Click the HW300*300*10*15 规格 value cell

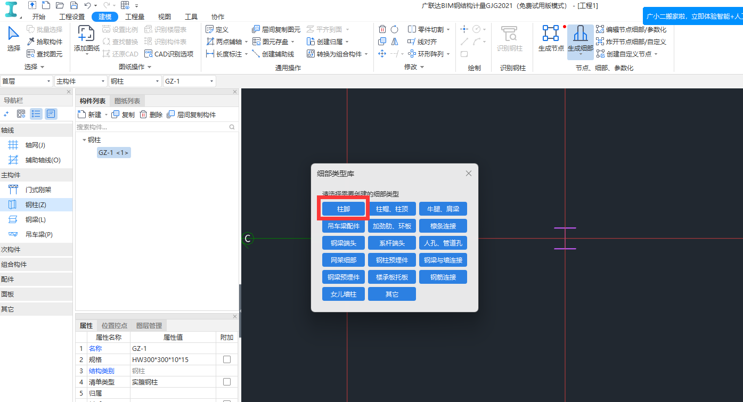point(173,359)
